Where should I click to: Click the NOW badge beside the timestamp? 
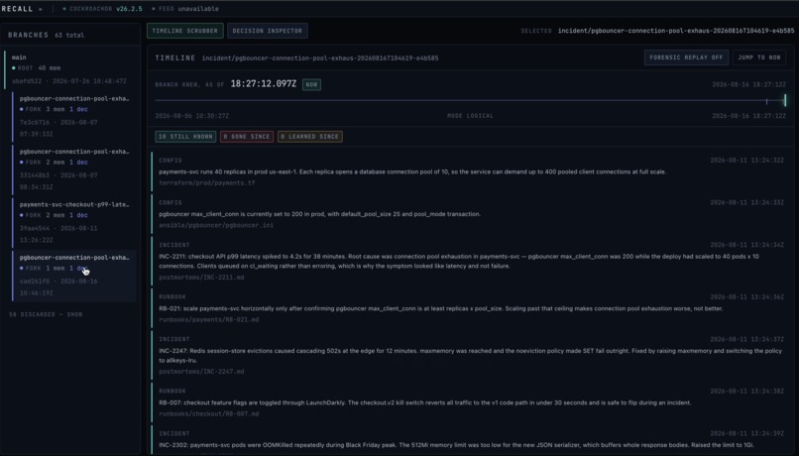pyautogui.click(x=311, y=84)
